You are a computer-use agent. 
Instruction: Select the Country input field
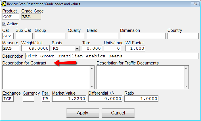pyautogui.click(x=183, y=36)
